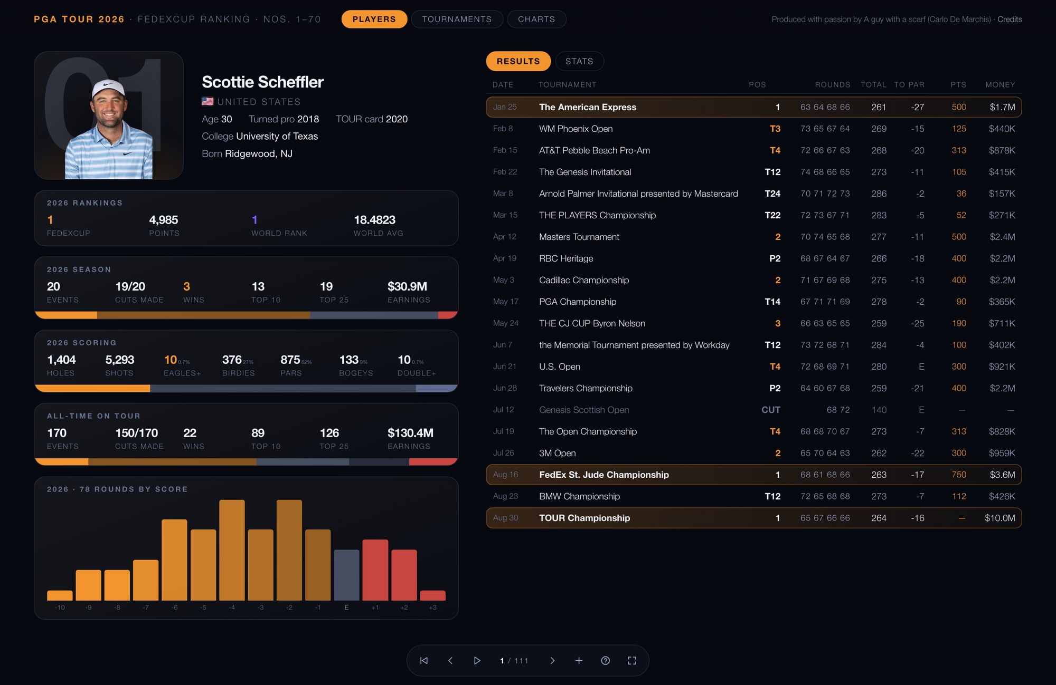The width and height of the screenshot is (1056, 685).
Task: Click the World Rank value
Action: [x=254, y=220]
